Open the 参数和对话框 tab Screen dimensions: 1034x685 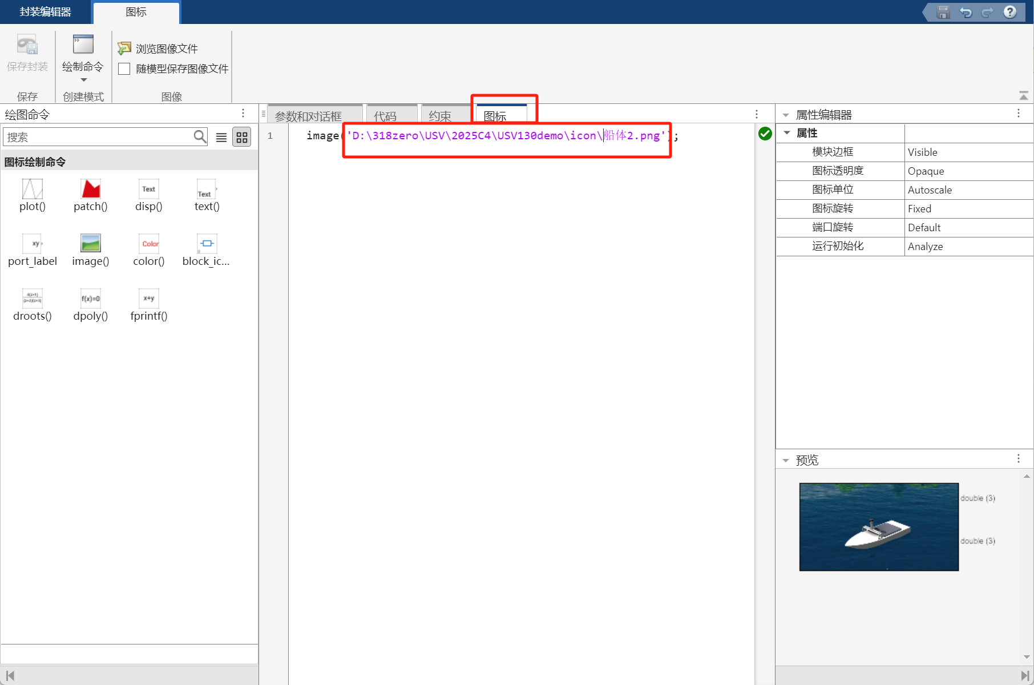point(314,115)
